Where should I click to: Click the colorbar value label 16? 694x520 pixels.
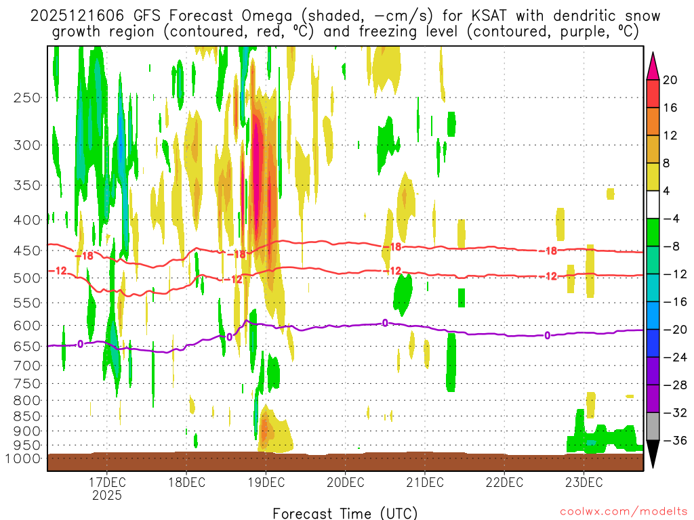coord(670,108)
